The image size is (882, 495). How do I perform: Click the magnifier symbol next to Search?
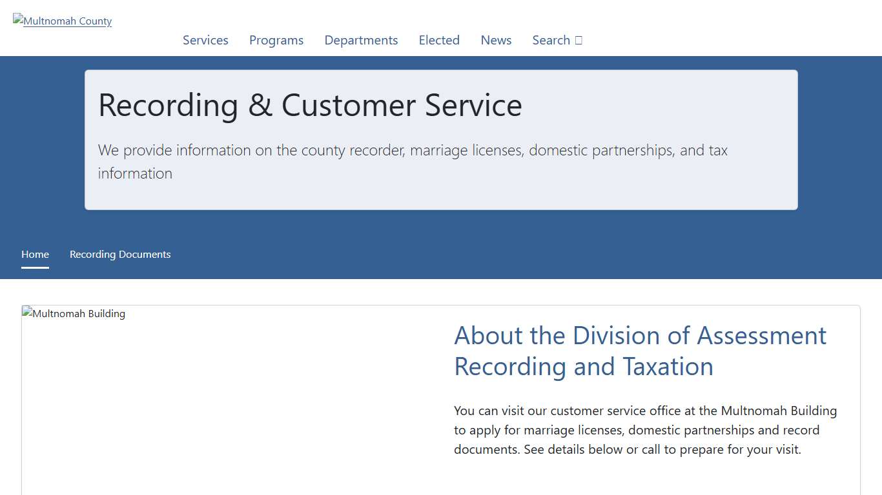pyautogui.click(x=578, y=40)
